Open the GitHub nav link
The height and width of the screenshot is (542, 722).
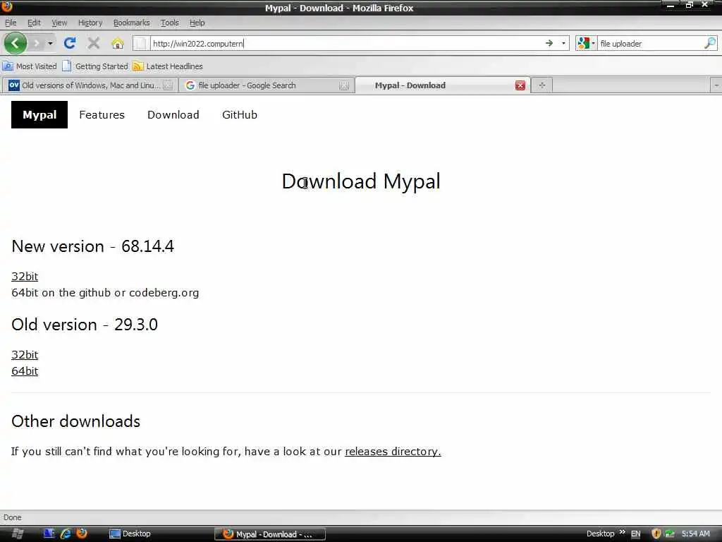(x=240, y=115)
